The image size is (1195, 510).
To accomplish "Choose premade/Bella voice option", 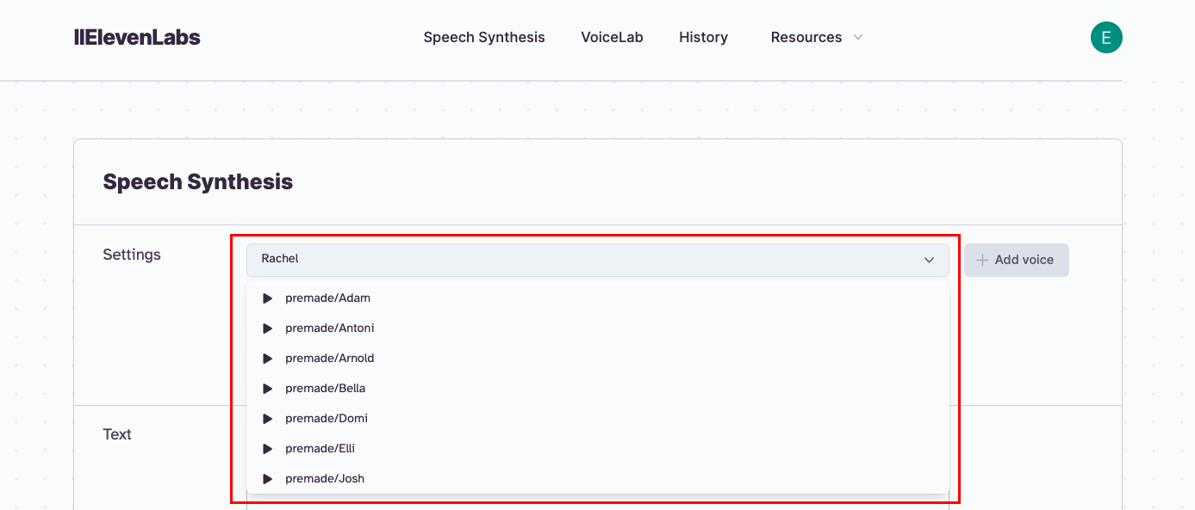I will pyautogui.click(x=326, y=389).
